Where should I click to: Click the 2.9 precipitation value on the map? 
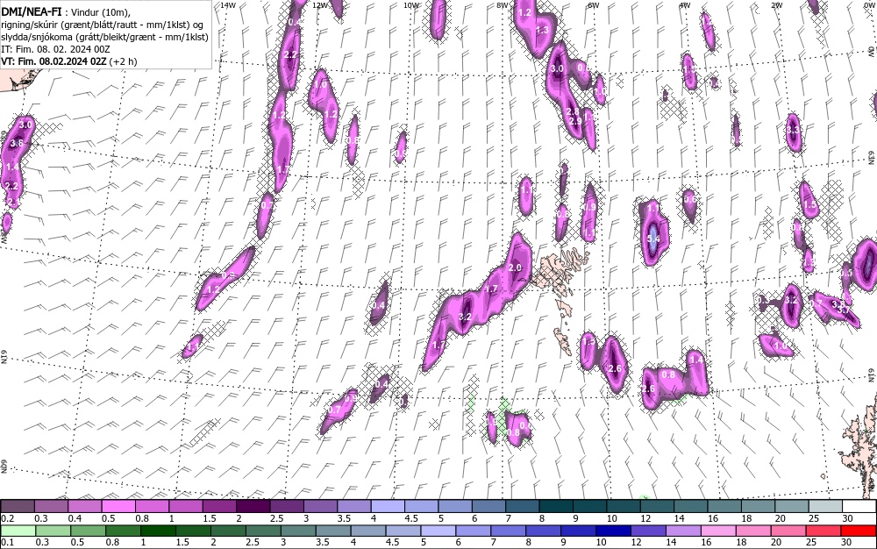pos(575,121)
